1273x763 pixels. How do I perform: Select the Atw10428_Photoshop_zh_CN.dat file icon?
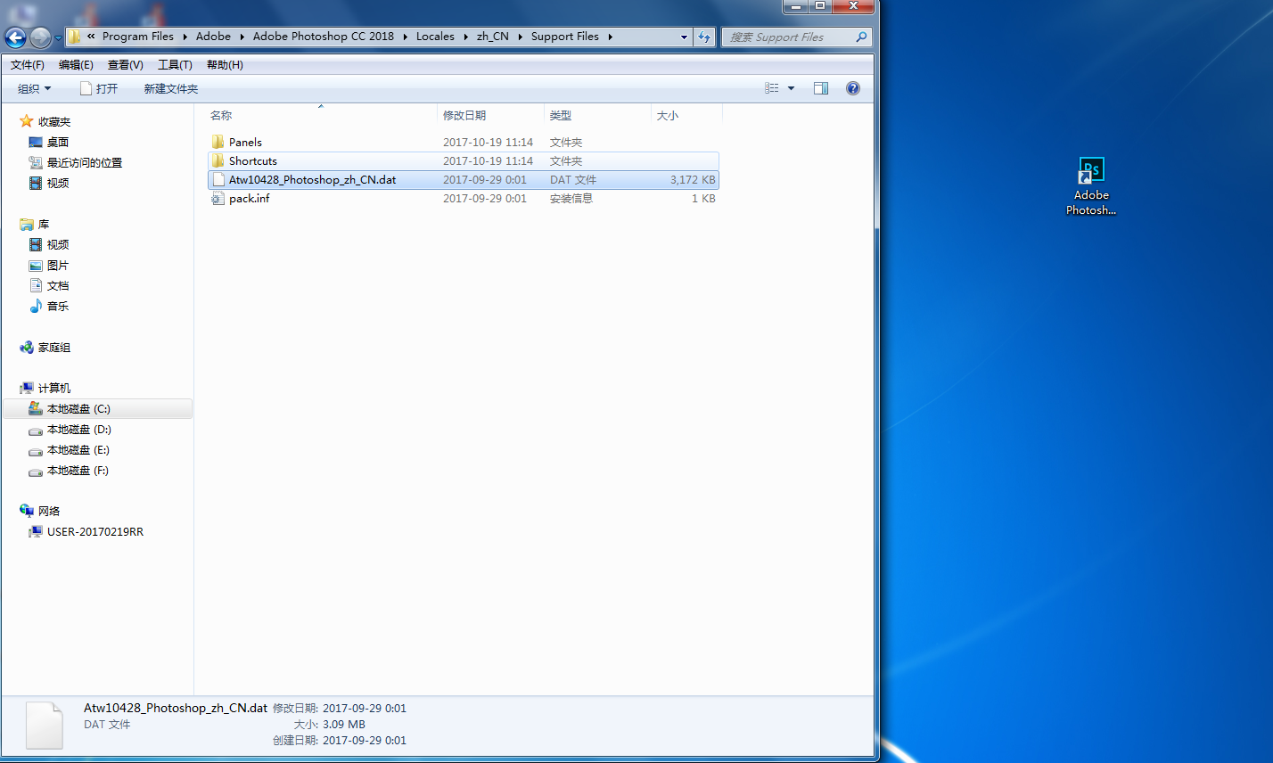tap(218, 179)
